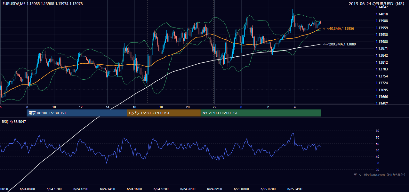The height and width of the screenshot is (192, 409).
Task: Click the 40 SMA 1.13956 label
Action: click(x=339, y=28)
